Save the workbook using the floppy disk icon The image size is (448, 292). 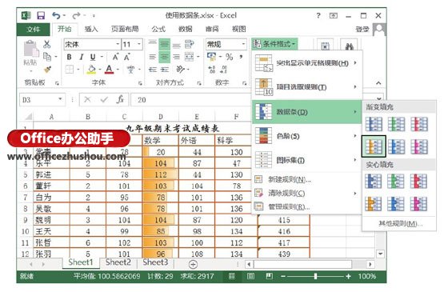click(41, 15)
